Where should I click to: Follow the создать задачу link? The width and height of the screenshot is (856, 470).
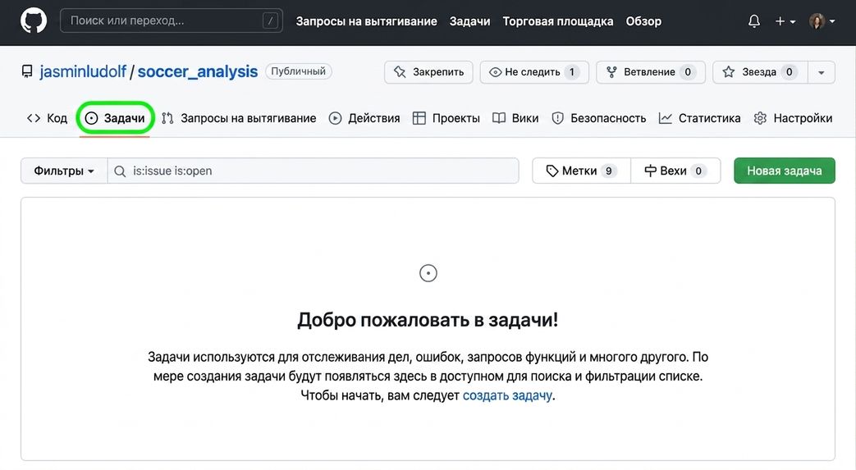tap(507, 395)
